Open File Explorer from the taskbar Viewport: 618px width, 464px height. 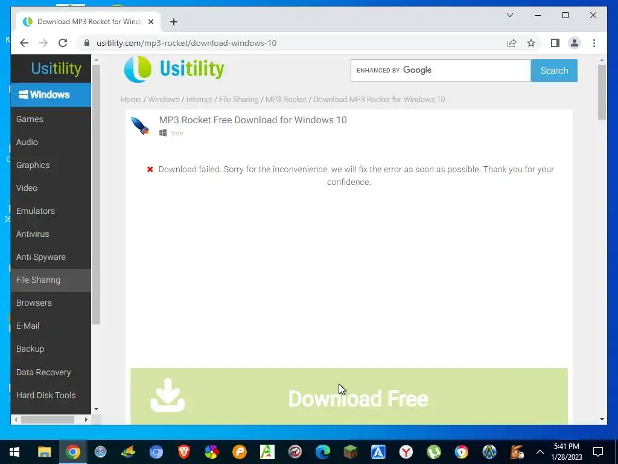pos(45,452)
